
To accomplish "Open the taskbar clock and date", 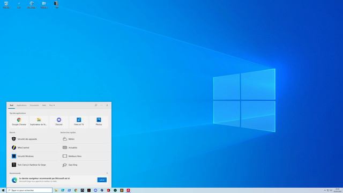I will 338,190.
